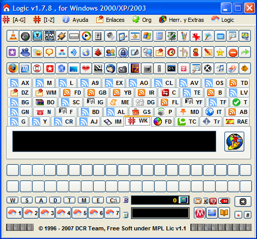Open the Herr. y Extras menu
The image size is (257, 239).
(181, 20)
